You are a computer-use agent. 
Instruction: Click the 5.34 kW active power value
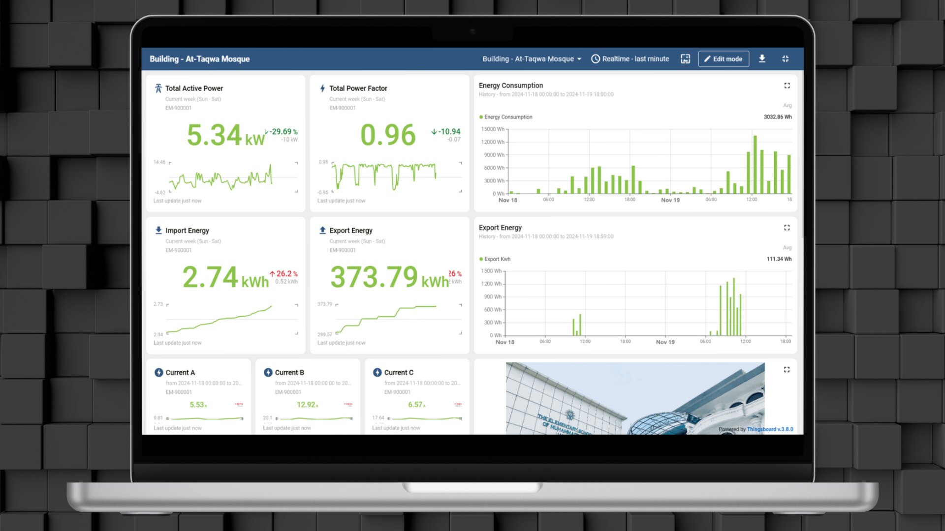(x=225, y=135)
